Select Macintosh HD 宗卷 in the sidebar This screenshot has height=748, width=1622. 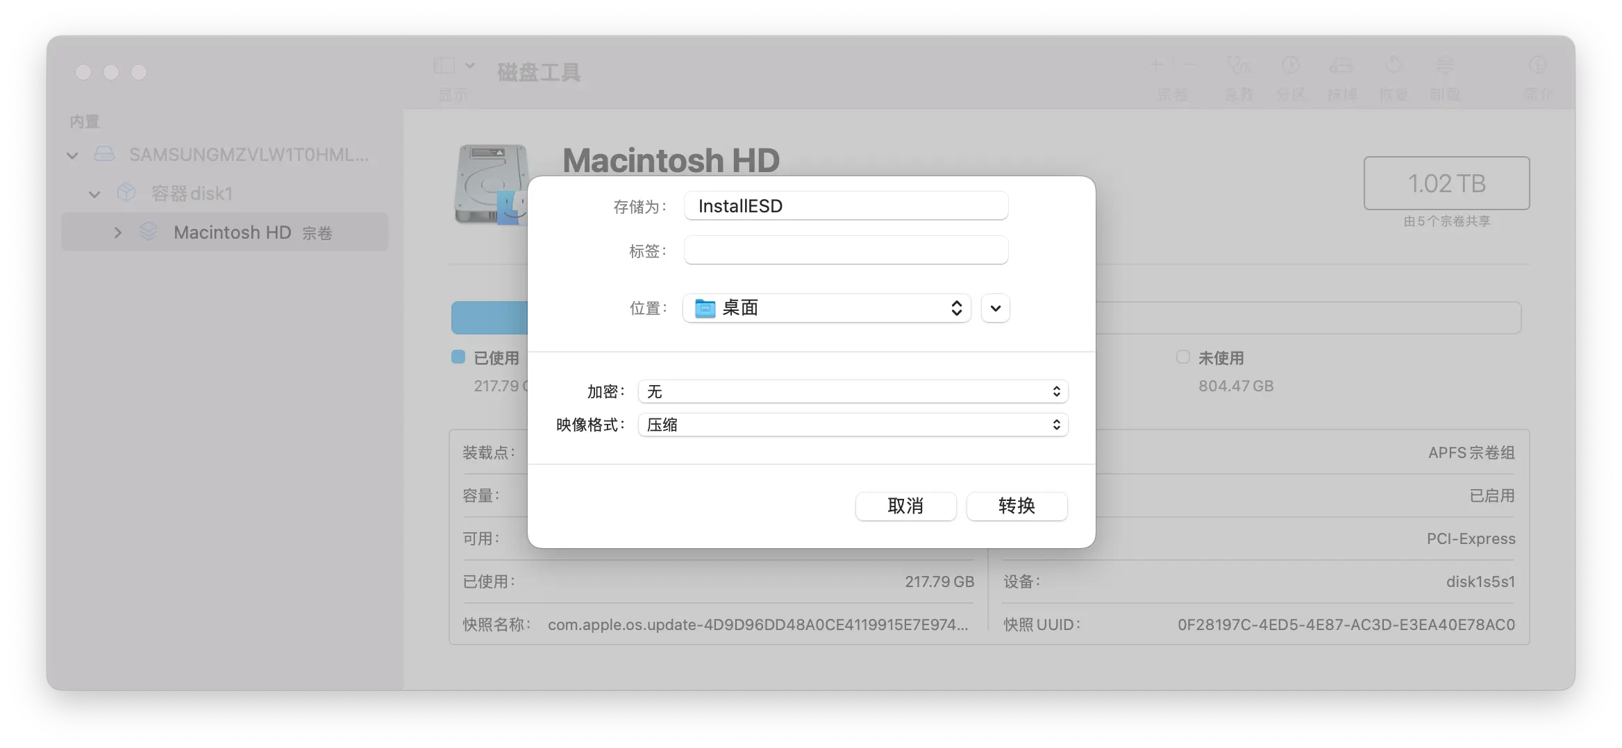[x=225, y=232]
